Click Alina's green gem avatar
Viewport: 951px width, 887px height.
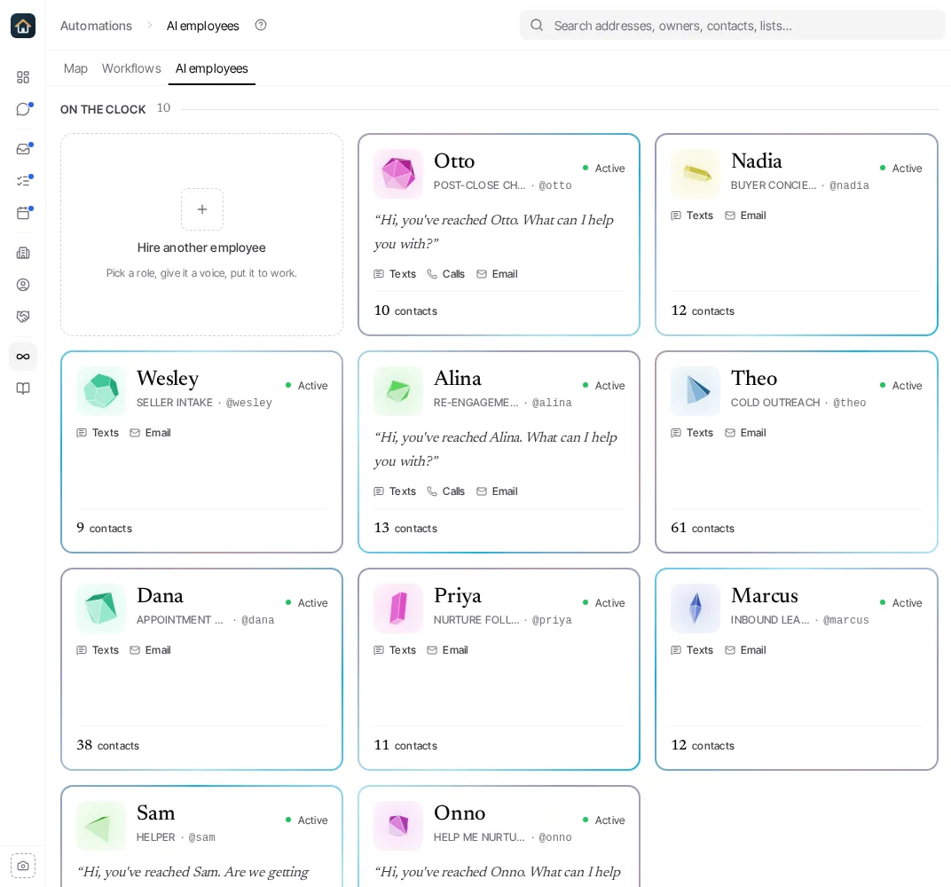(397, 391)
